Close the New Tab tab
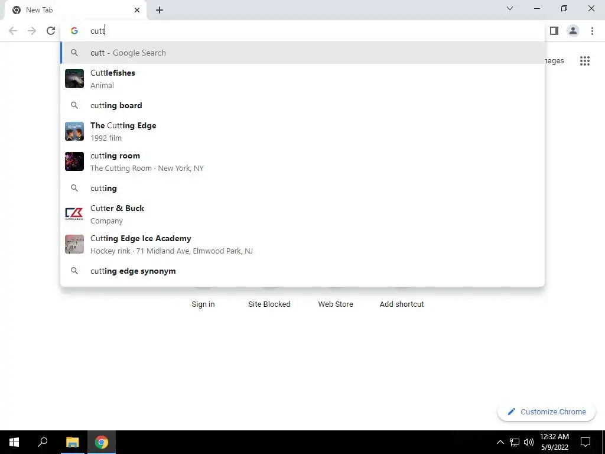This screenshot has width=605, height=454. [x=137, y=10]
